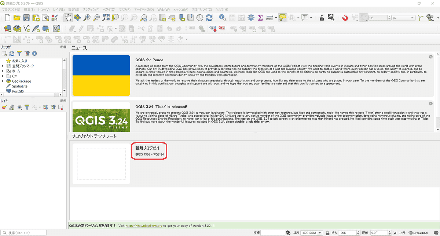Click the Browser panel Refresh icon
This screenshot has height=236, width=440.
coord(12,54)
